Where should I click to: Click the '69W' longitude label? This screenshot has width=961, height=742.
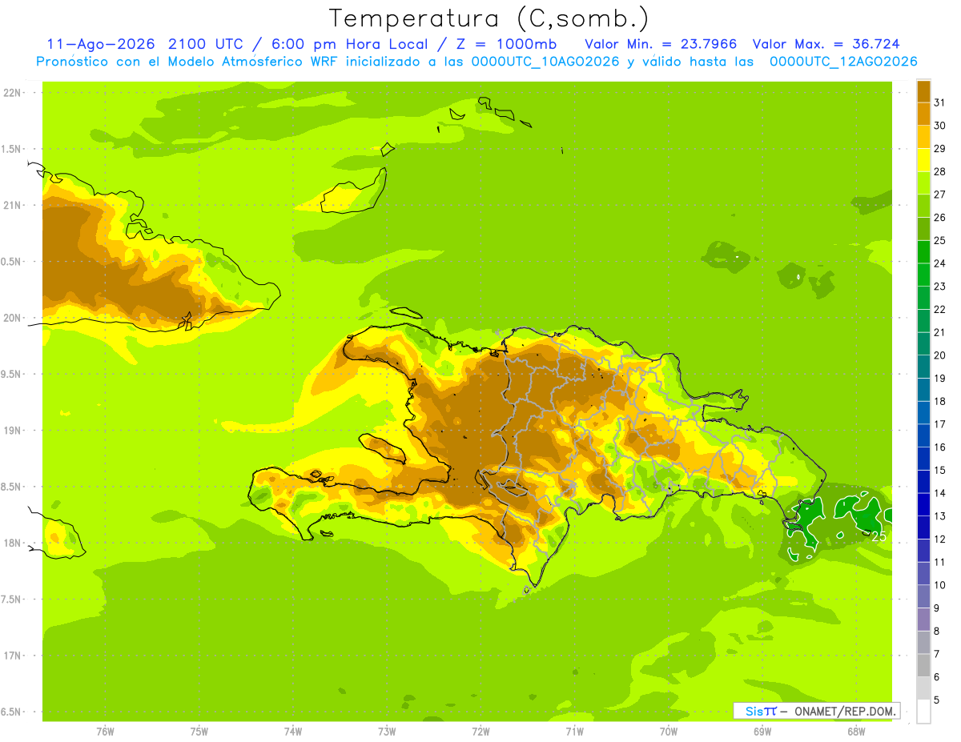click(x=762, y=731)
